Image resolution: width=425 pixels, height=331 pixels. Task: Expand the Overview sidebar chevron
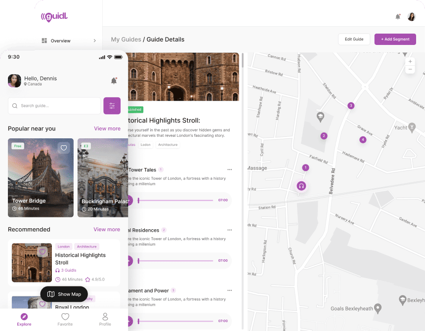pyautogui.click(x=94, y=41)
